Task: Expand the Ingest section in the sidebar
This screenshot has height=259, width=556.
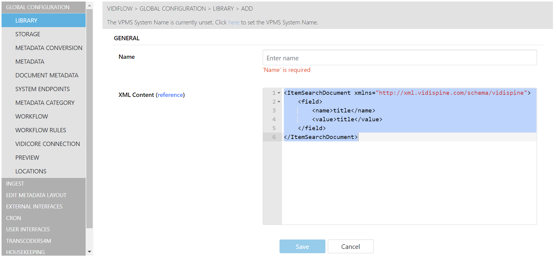Action: click(15, 184)
